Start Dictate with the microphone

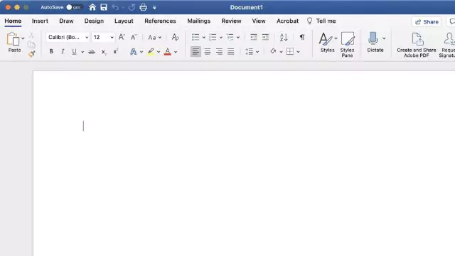click(373, 43)
